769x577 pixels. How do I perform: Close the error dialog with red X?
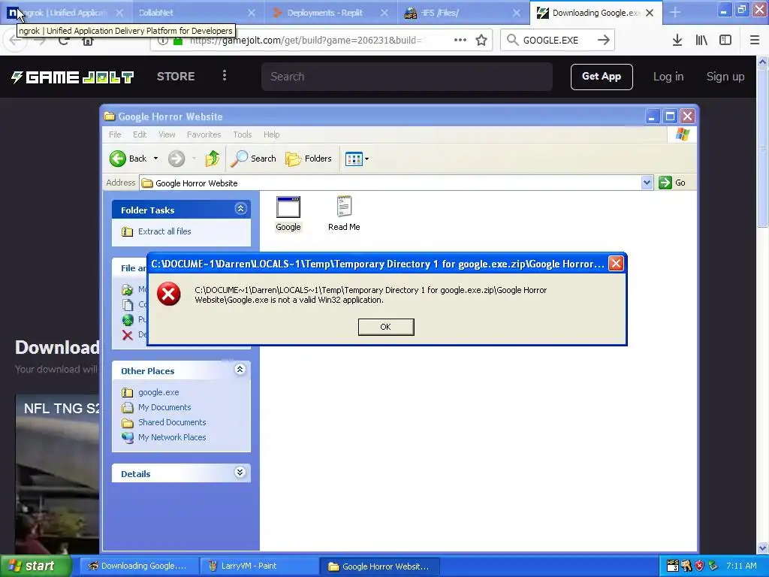click(x=616, y=264)
